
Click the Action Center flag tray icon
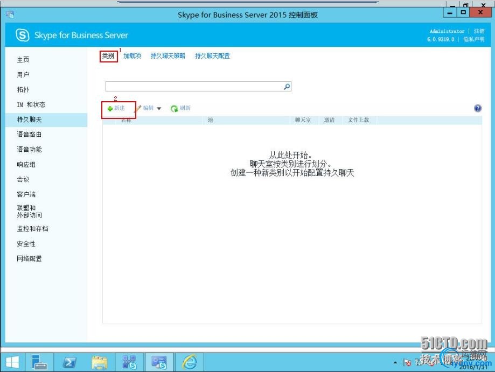(407, 363)
